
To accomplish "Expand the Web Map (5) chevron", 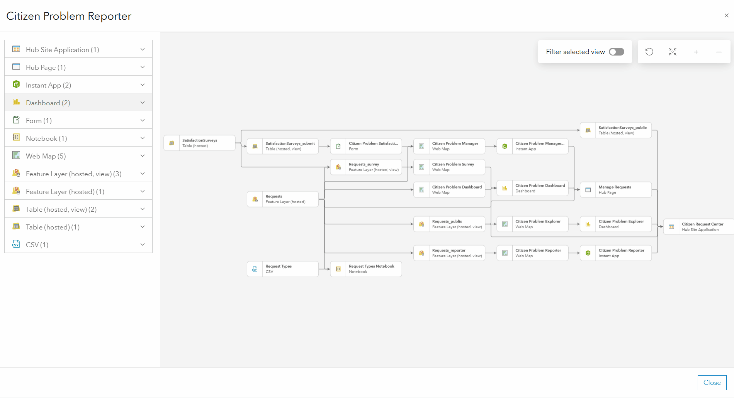I will click(143, 156).
